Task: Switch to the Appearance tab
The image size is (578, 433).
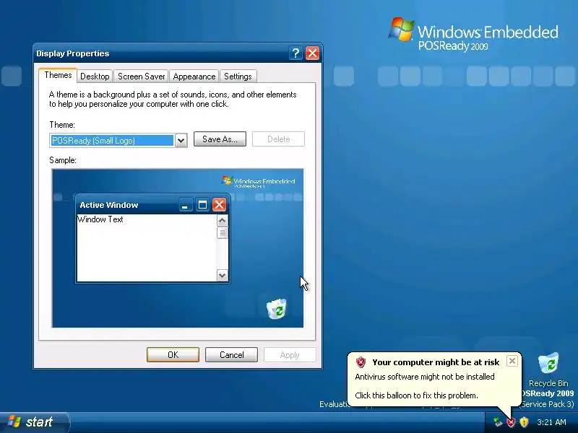Action: coord(194,76)
